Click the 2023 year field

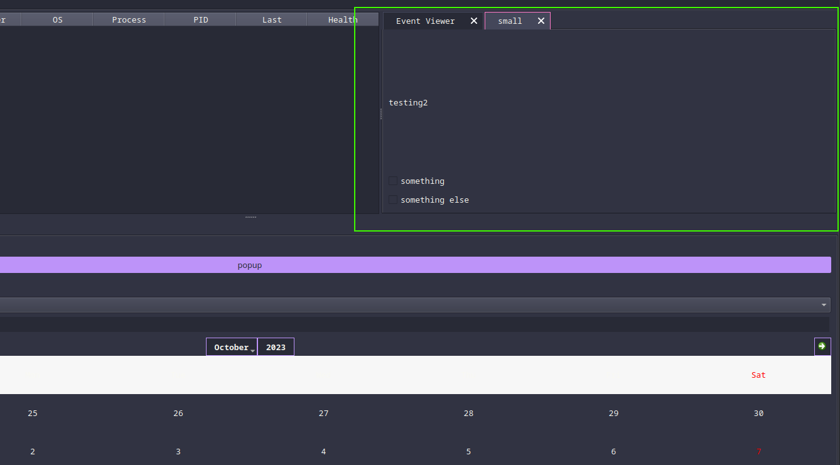pos(276,347)
